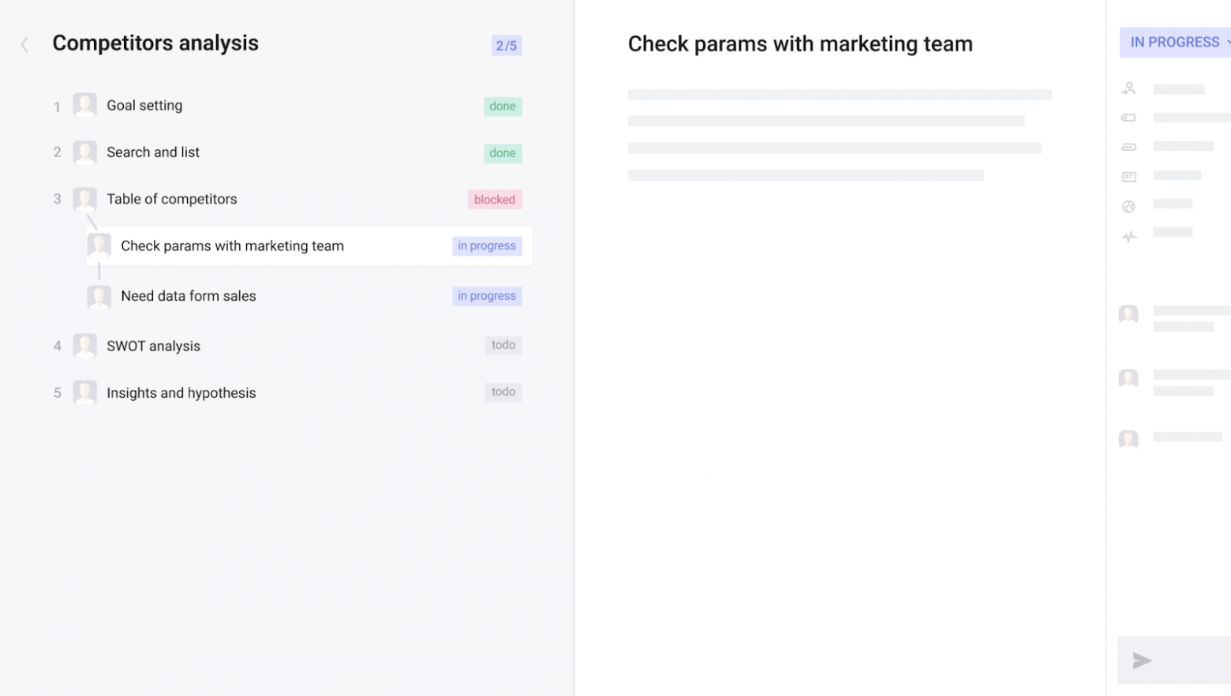Image resolution: width=1231 pixels, height=696 pixels.
Task: Click the back arrow beside Competitors analysis
Action: point(24,45)
